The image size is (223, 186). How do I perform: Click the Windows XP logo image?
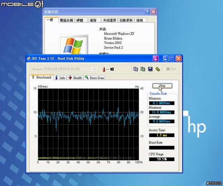coord(74,45)
